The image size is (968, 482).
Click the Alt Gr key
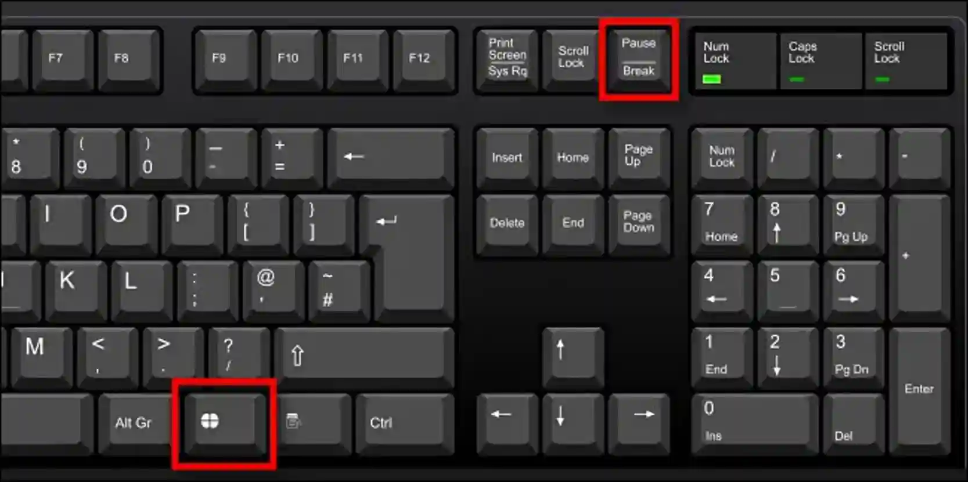[135, 424]
